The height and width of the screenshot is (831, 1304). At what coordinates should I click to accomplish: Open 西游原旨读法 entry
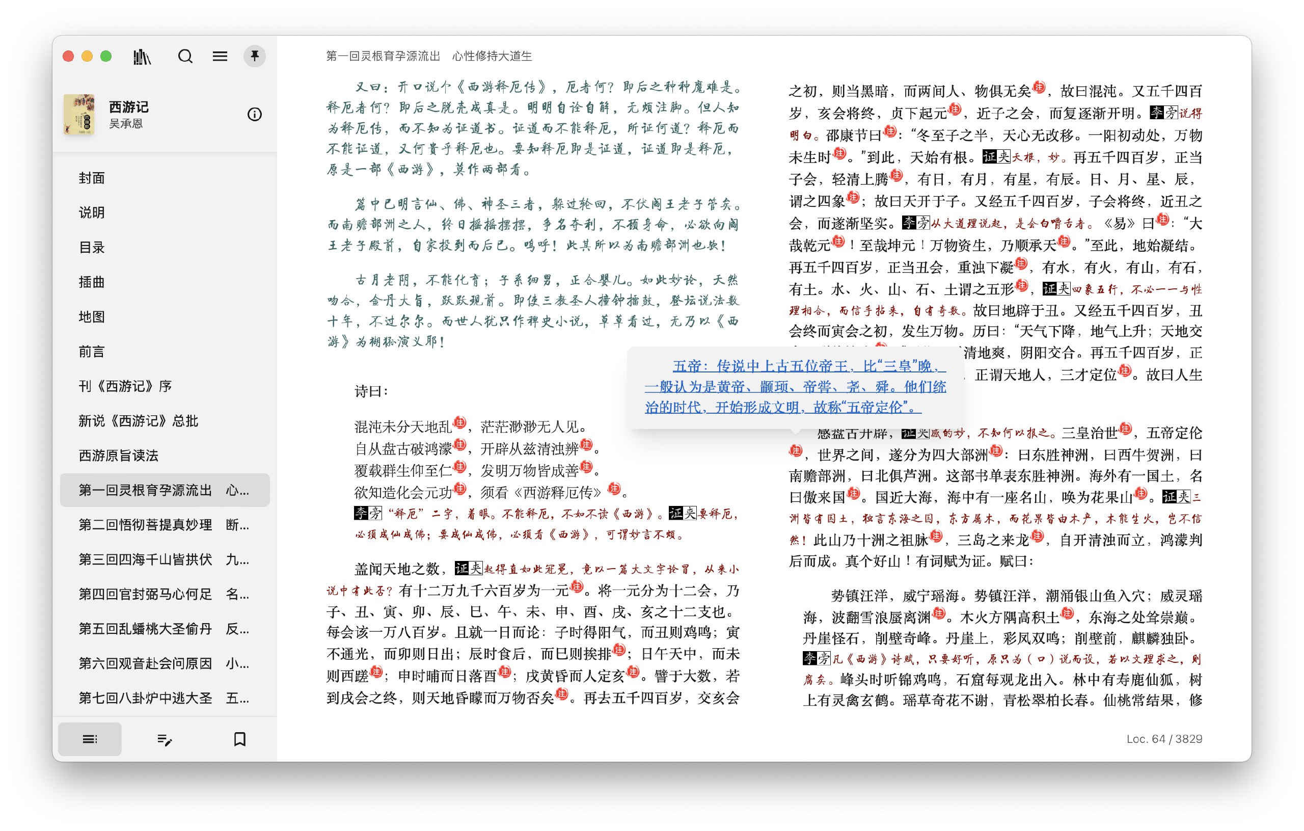point(165,455)
